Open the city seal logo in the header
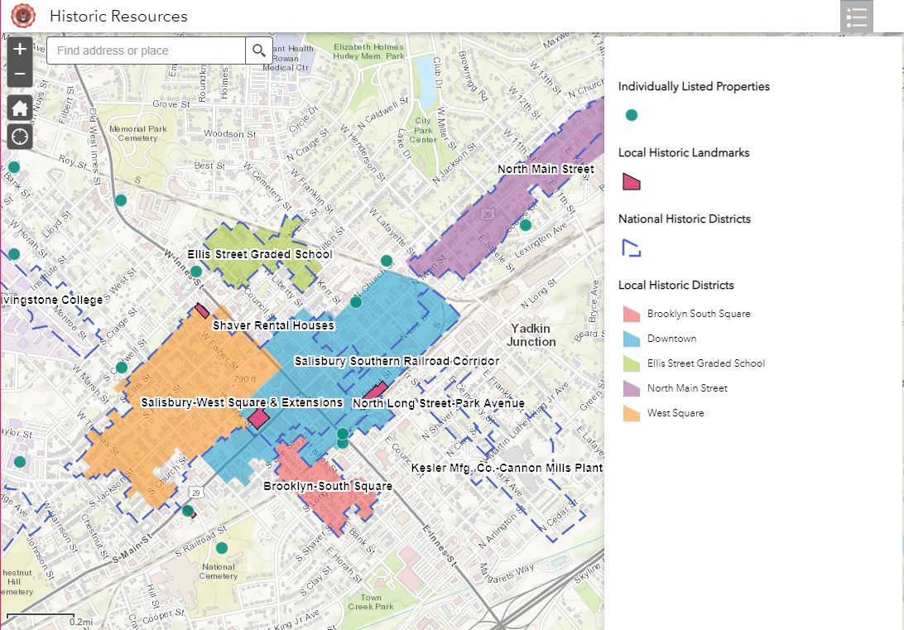The height and width of the screenshot is (630, 904). (23, 16)
